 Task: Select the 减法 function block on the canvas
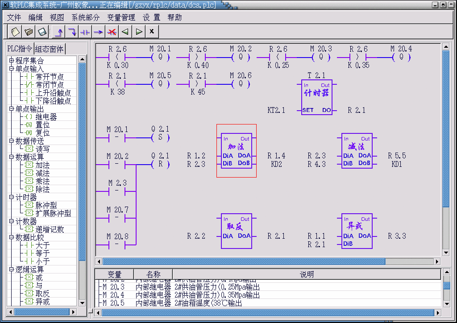[x=357, y=151]
